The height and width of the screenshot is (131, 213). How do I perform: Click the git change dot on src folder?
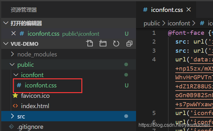click(x=126, y=116)
